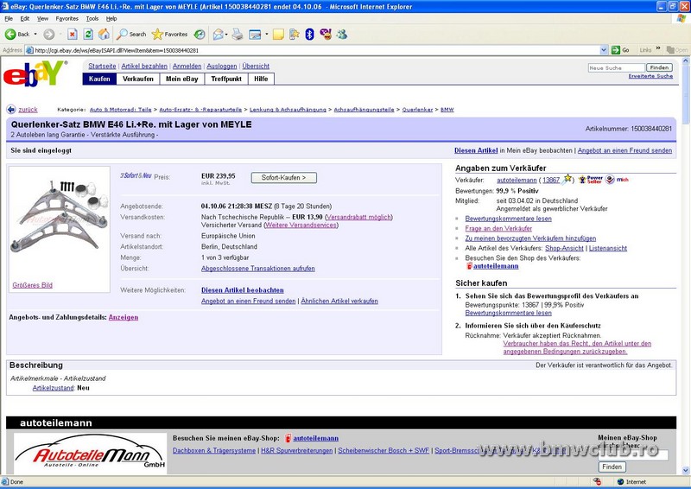
Task: Click the IE Back arrow button
Action: point(17,35)
